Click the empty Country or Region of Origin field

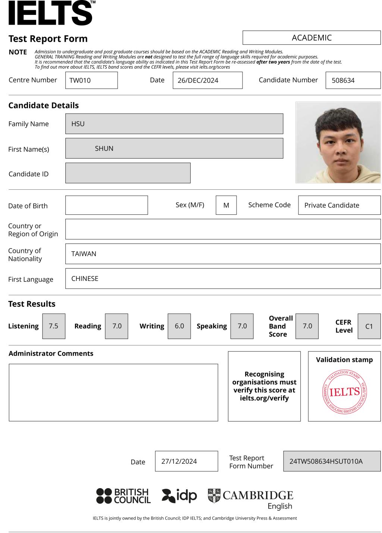(223, 229)
